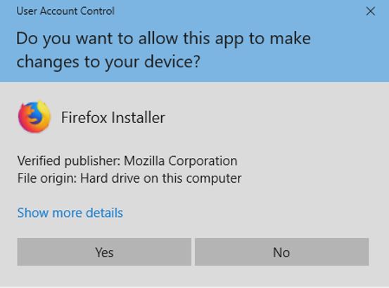Click the orange fox globe app icon
Image resolution: width=389 pixels, height=288 pixels.
[x=34, y=117]
